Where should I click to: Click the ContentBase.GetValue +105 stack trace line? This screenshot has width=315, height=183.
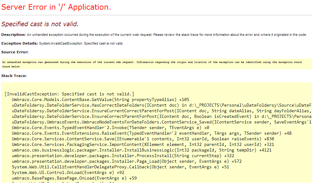[101, 99]
